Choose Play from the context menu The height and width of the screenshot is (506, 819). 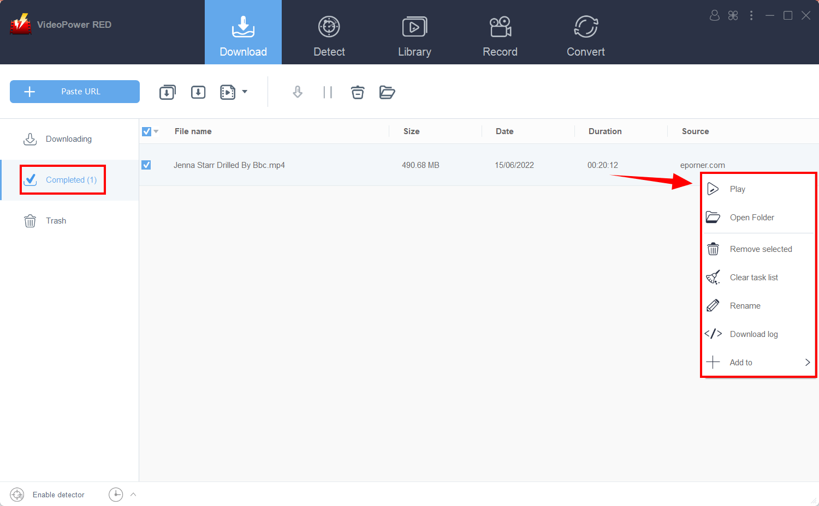coord(759,189)
